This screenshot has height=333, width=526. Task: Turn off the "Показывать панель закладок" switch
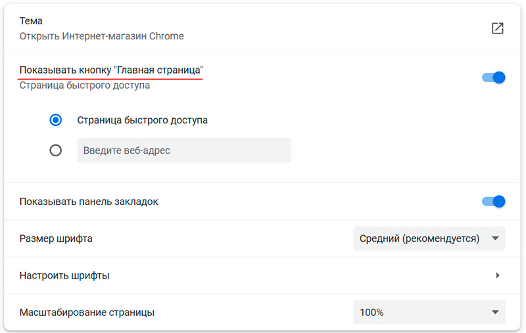[x=494, y=202]
